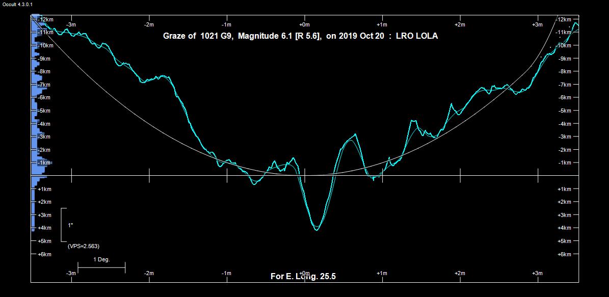Click the -3m tick label on top axis
The width and height of the screenshot is (609, 297).
pos(71,24)
